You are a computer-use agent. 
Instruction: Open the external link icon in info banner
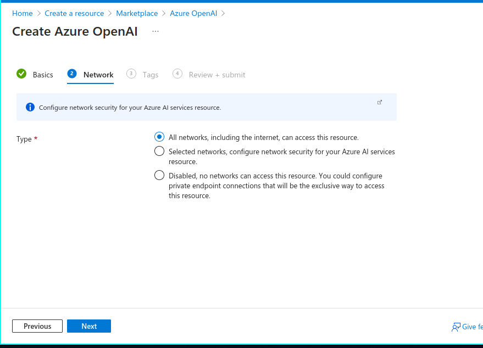(x=380, y=102)
